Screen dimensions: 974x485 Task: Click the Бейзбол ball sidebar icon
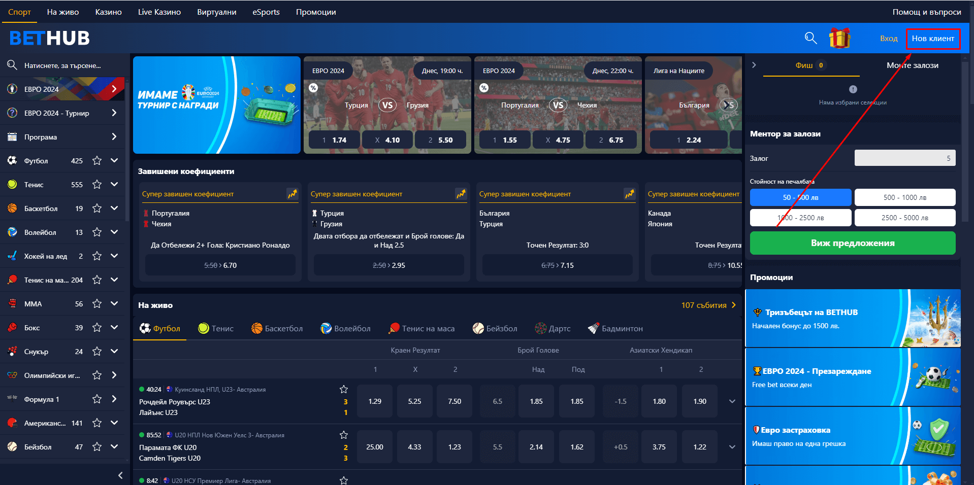pyautogui.click(x=12, y=447)
